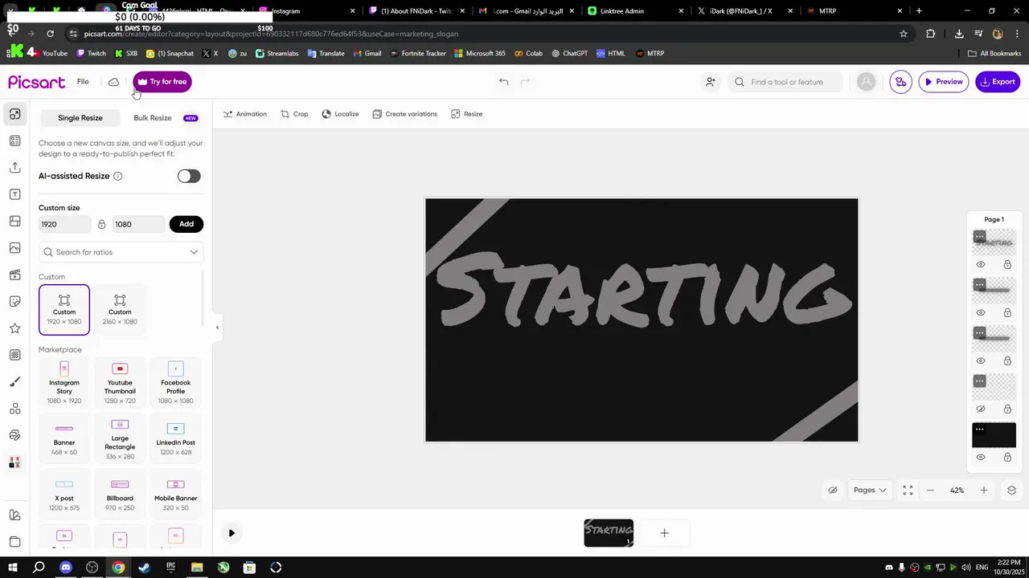Fit canvas to screen icon
The height and width of the screenshot is (578, 1029).
(x=908, y=490)
